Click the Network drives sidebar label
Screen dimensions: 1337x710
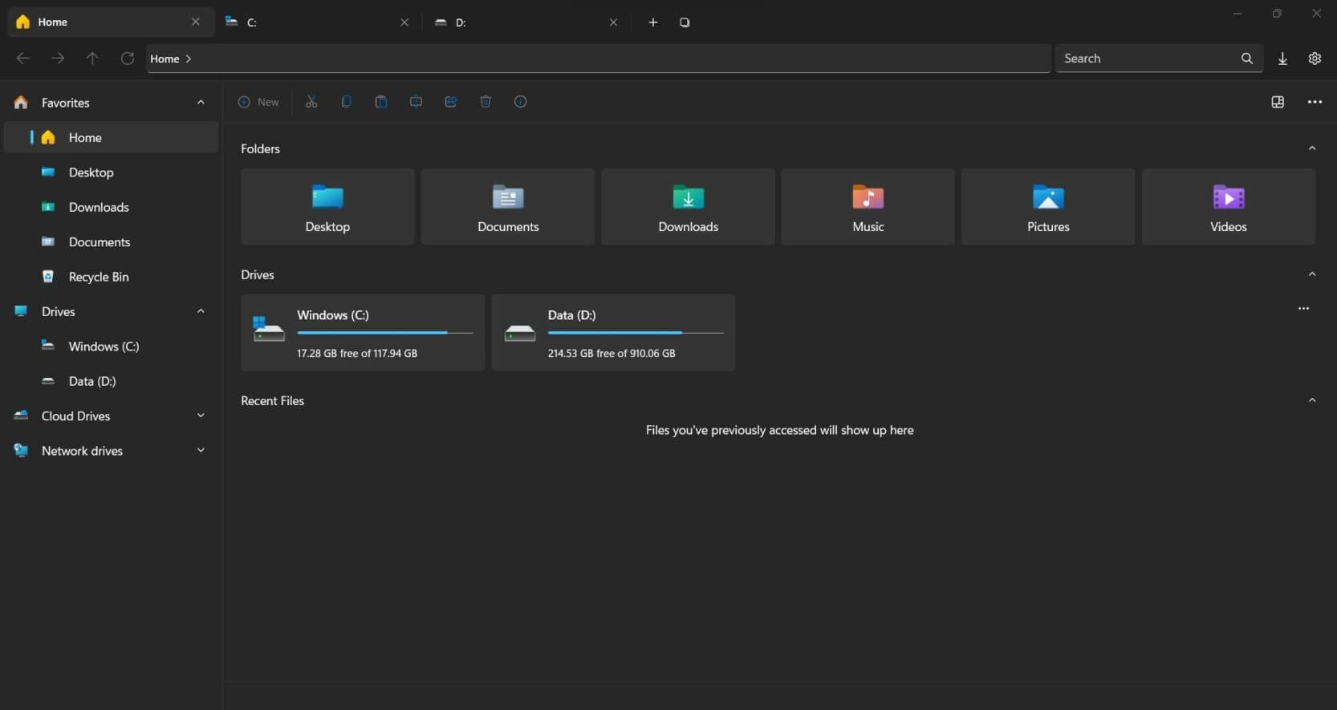tap(83, 451)
